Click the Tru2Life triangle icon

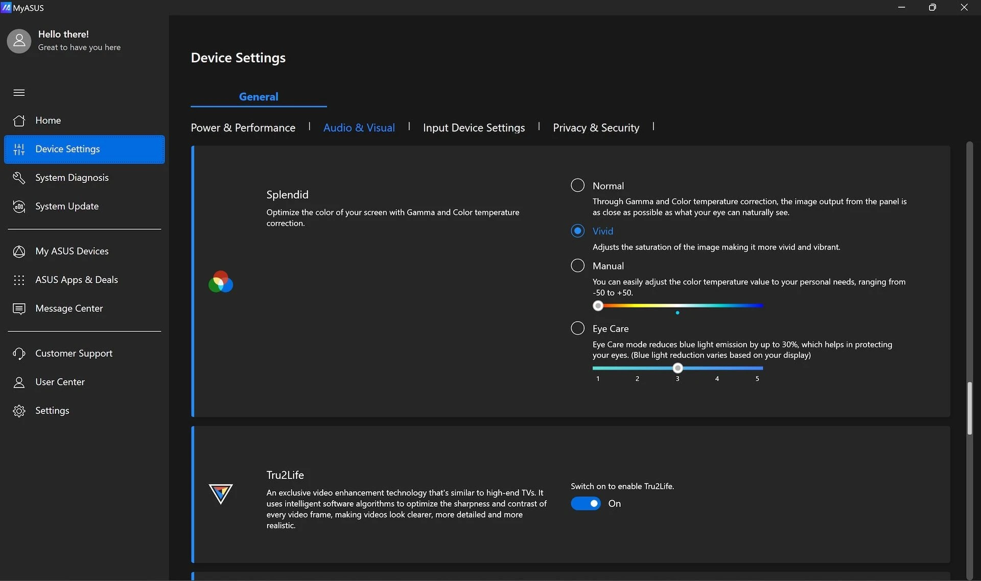pyautogui.click(x=221, y=494)
